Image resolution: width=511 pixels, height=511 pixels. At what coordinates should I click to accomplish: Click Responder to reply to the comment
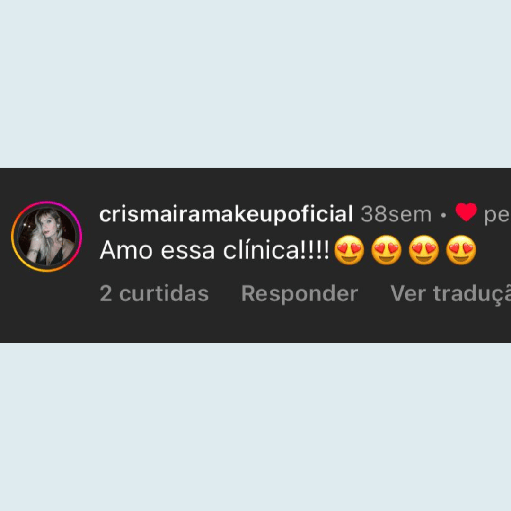300,294
